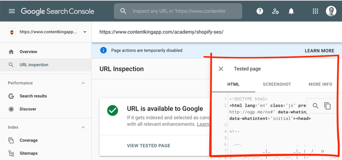Click the URL inspection search field

click(x=178, y=11)
